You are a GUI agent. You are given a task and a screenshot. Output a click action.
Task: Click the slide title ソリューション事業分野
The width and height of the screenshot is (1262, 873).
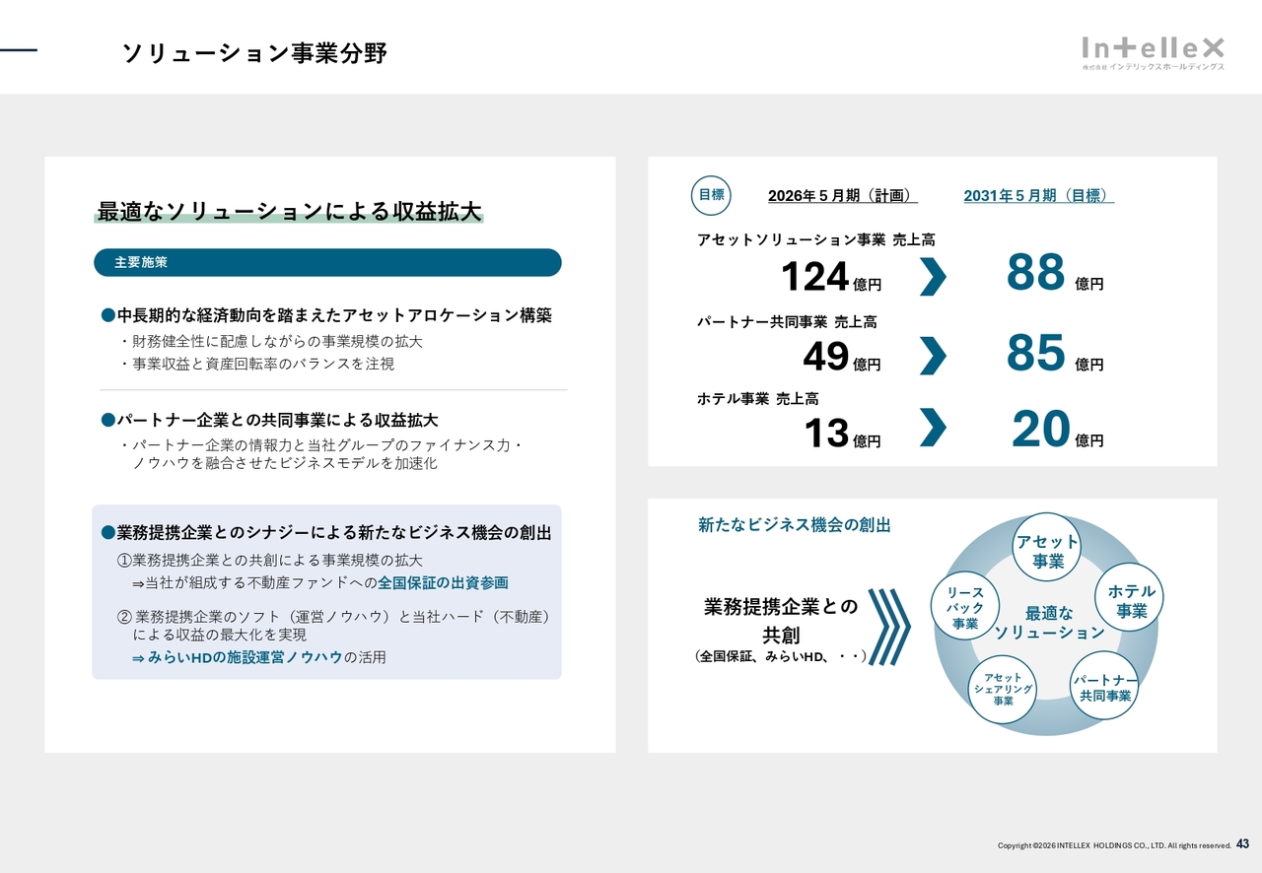[254, 53]
